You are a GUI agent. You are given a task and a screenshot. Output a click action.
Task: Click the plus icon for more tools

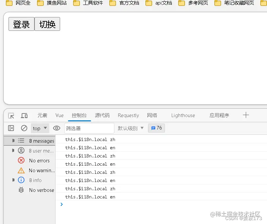[246, 115]
